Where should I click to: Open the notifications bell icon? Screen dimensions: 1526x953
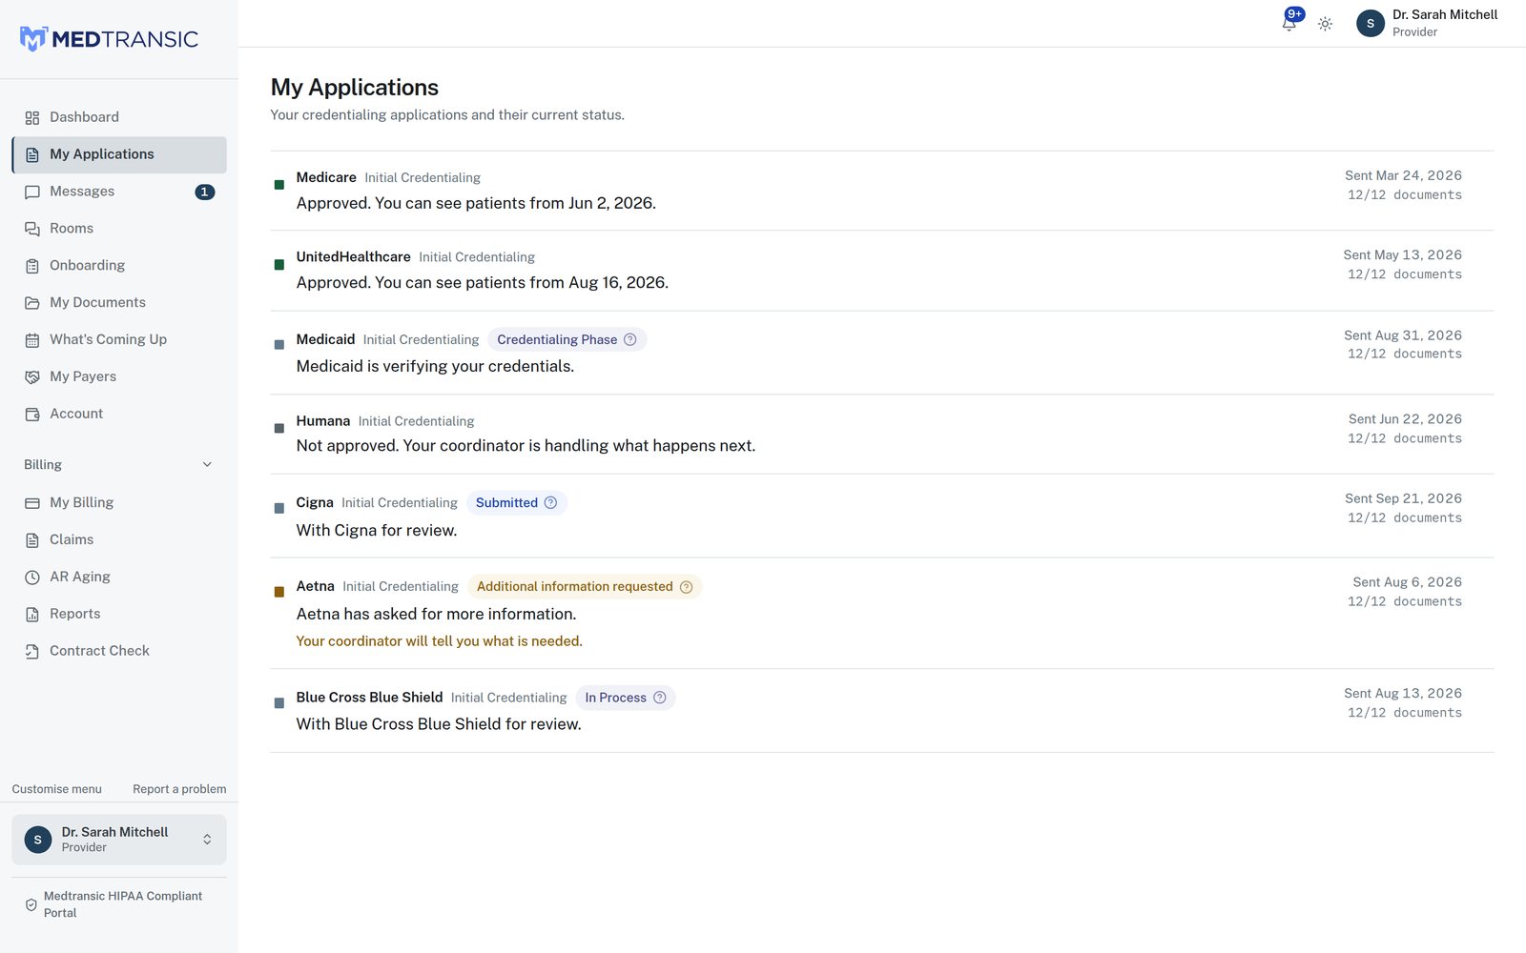1289,24
